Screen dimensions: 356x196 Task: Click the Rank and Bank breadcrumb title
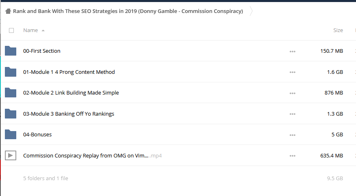pyautogui.click(x=128, y=11)
